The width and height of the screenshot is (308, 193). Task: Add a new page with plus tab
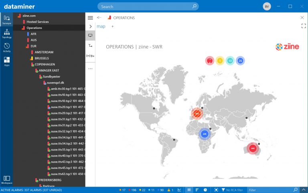tap(113, 26)
